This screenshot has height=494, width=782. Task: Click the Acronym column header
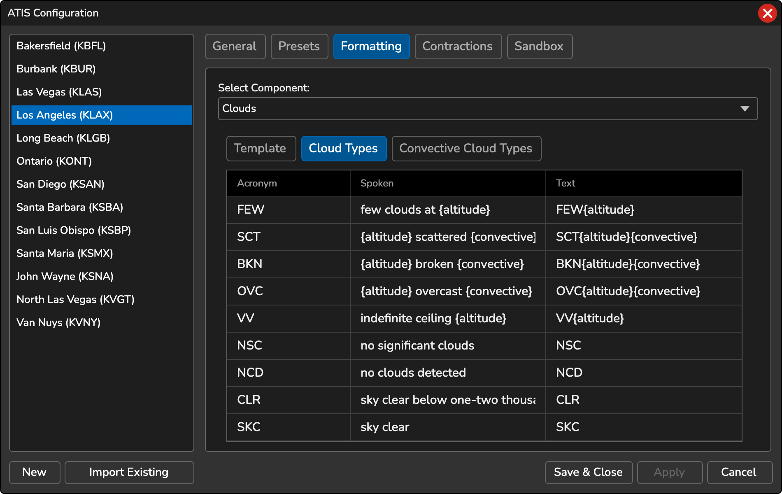pyautogui.click(x=289, y=184)
